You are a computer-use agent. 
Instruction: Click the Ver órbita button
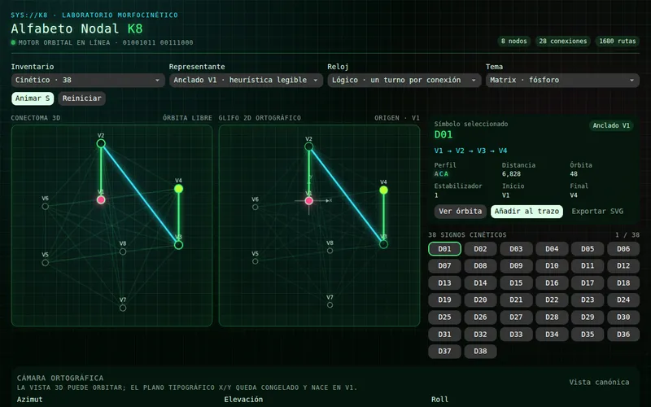[460, 212]
